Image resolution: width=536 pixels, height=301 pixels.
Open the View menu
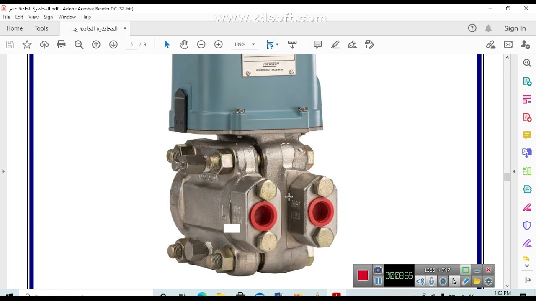33,17
